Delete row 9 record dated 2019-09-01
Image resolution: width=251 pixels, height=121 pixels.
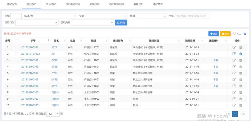[240, 99]
